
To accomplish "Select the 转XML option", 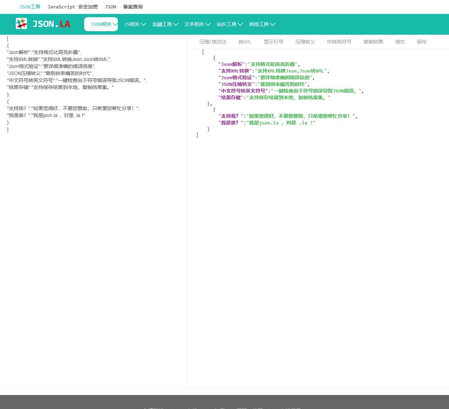I will coord(245,42).
